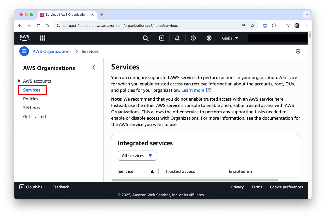326x218 pixels.
Task: Collapse the AWS Organizations side panel
Action: click(94, 67)
